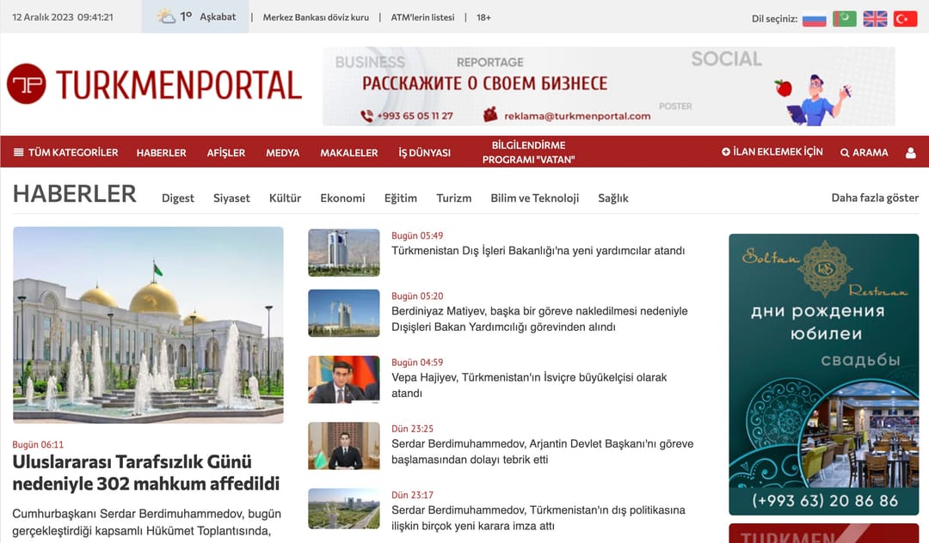Viewport: 929px width, 543px height.
Task: Pick the Turkish flag language icon
Action: [x=905, y=17]
